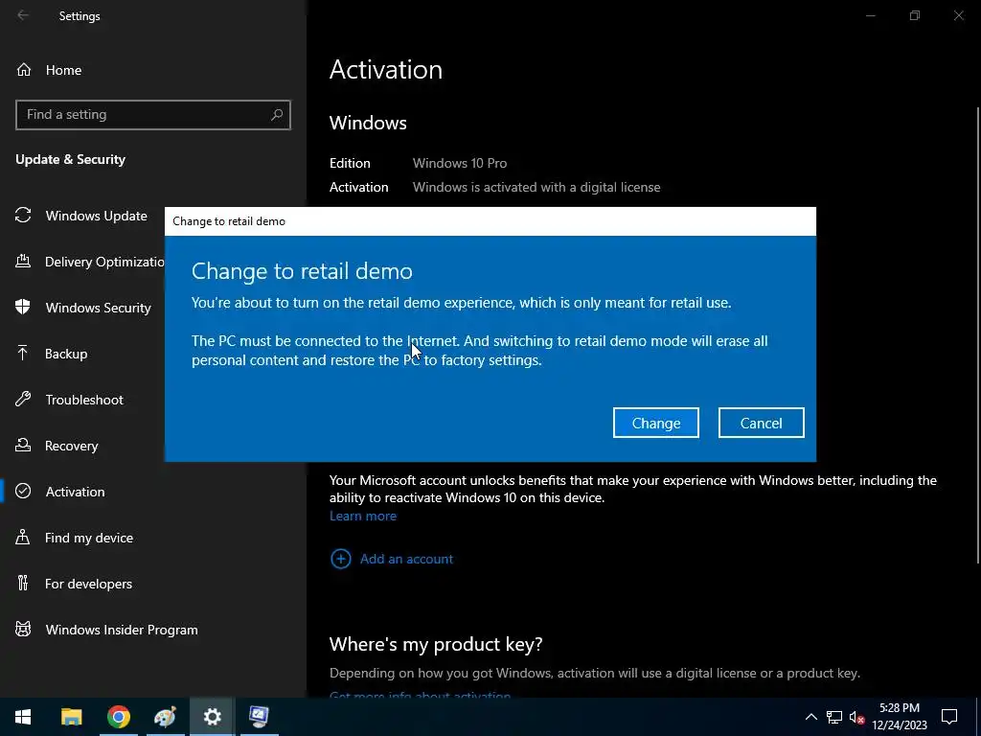
Task: Go to the Backup settings label
Action: 66,354
